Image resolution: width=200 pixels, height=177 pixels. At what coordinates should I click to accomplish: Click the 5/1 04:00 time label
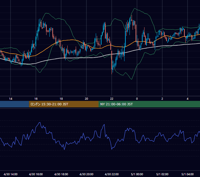coord(188,174)
